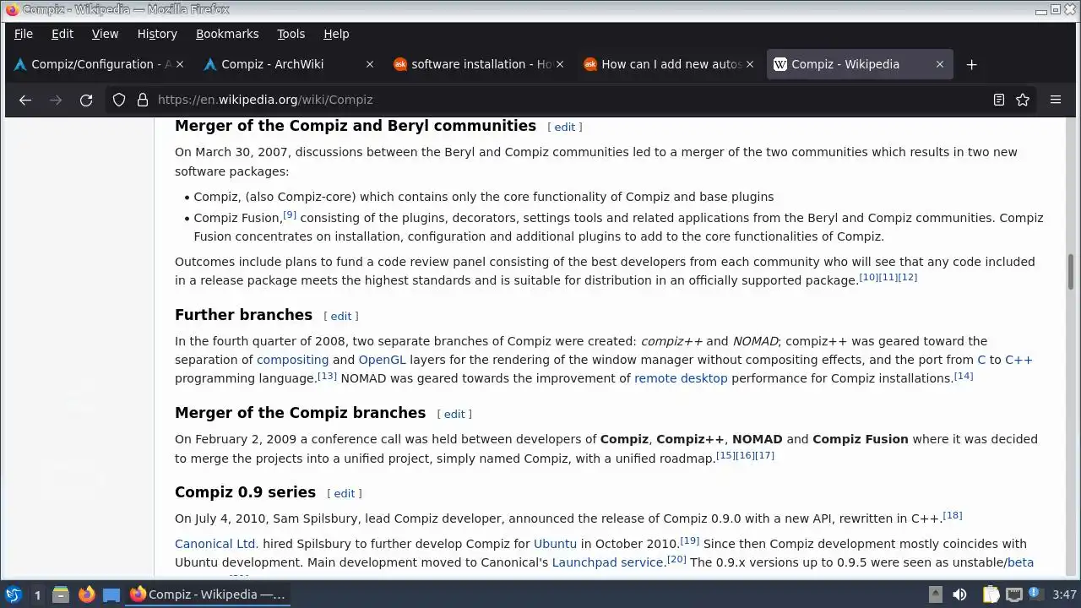The height and width of the screenshot is (608, 1081).
Task: Click the page vertical scrollbar thumb
Action: coord(1071,270)
